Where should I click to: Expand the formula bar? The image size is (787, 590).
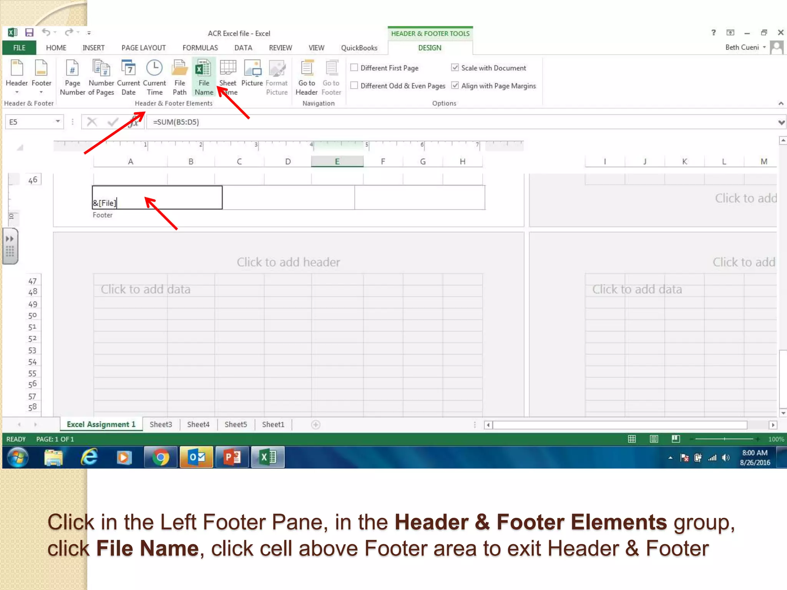[781, 123]
